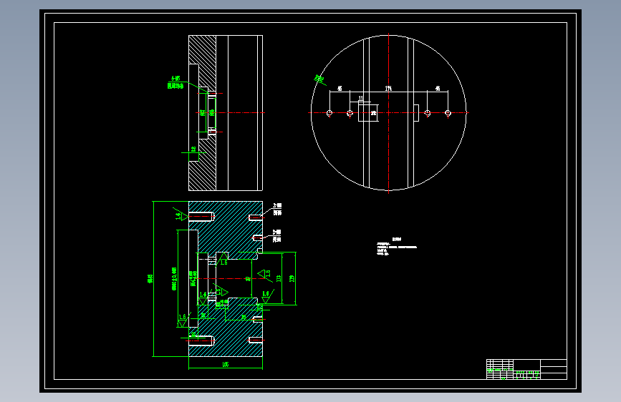Click the 11 dimension label near the rectangle
The image size is (621, 402).
pyautogui.click(x=361, y=98)
